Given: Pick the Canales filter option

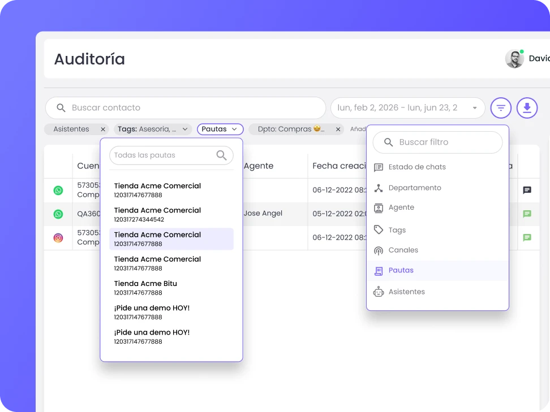Looking at the screenshot, I should 403,250.
